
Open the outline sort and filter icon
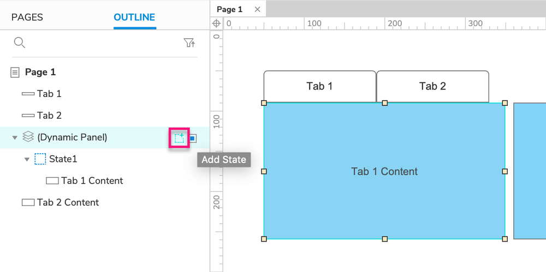coord(189,43)
